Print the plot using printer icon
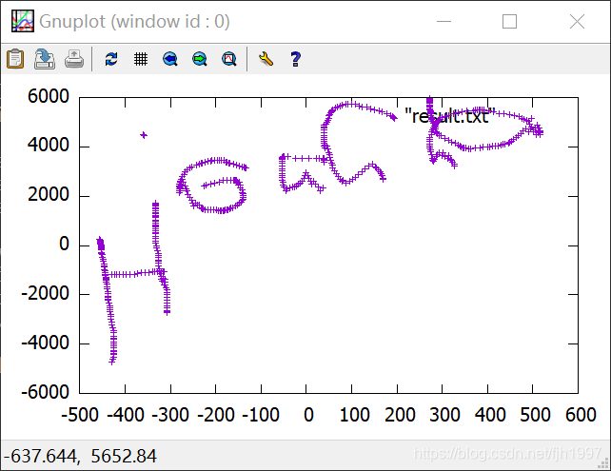 pos(74,59)
